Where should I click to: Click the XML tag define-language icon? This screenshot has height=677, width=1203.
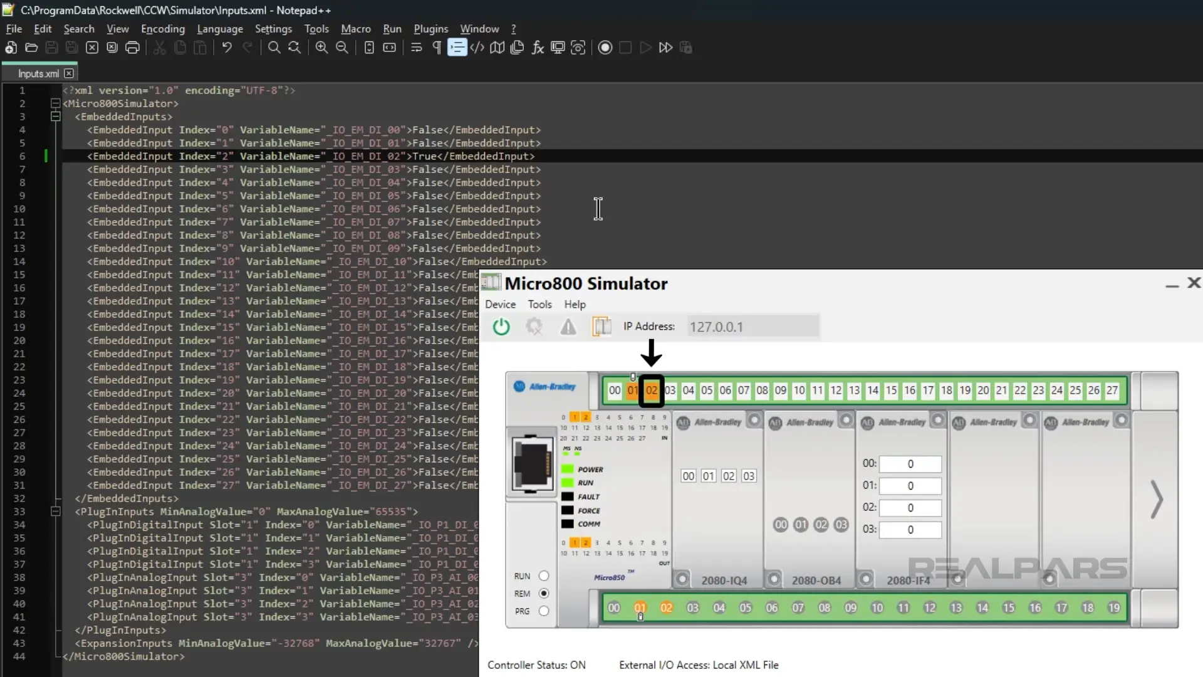point(477,48)
